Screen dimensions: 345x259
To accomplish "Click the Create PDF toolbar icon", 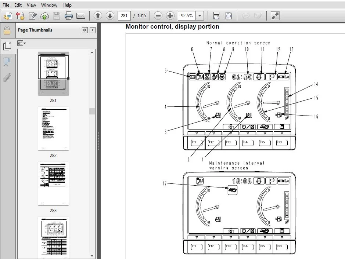I will 20,16.
